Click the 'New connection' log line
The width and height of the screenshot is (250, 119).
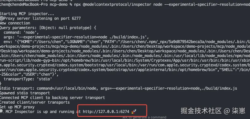[x=15, y=23]
